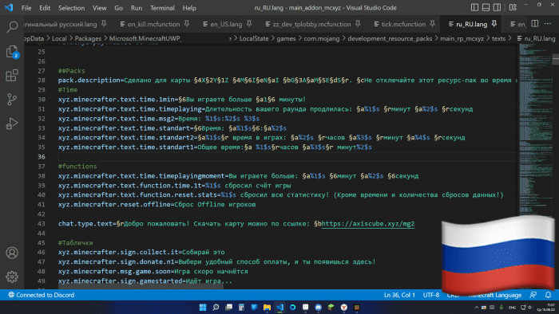Open File Explorer from taskbar

[267, 308]
